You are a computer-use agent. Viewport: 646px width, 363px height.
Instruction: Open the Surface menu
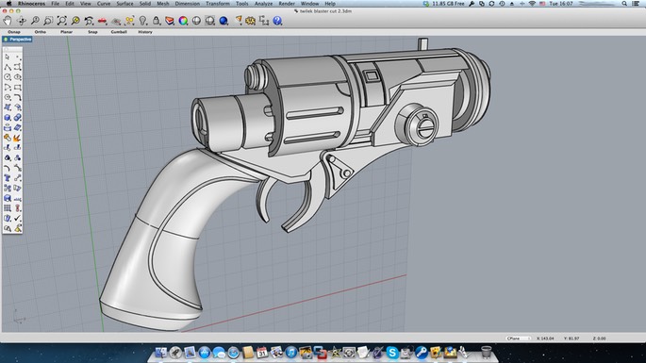(124, 3)
